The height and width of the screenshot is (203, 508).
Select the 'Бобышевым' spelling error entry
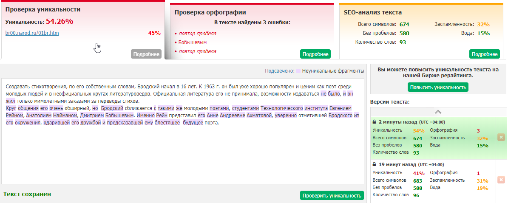193,42
